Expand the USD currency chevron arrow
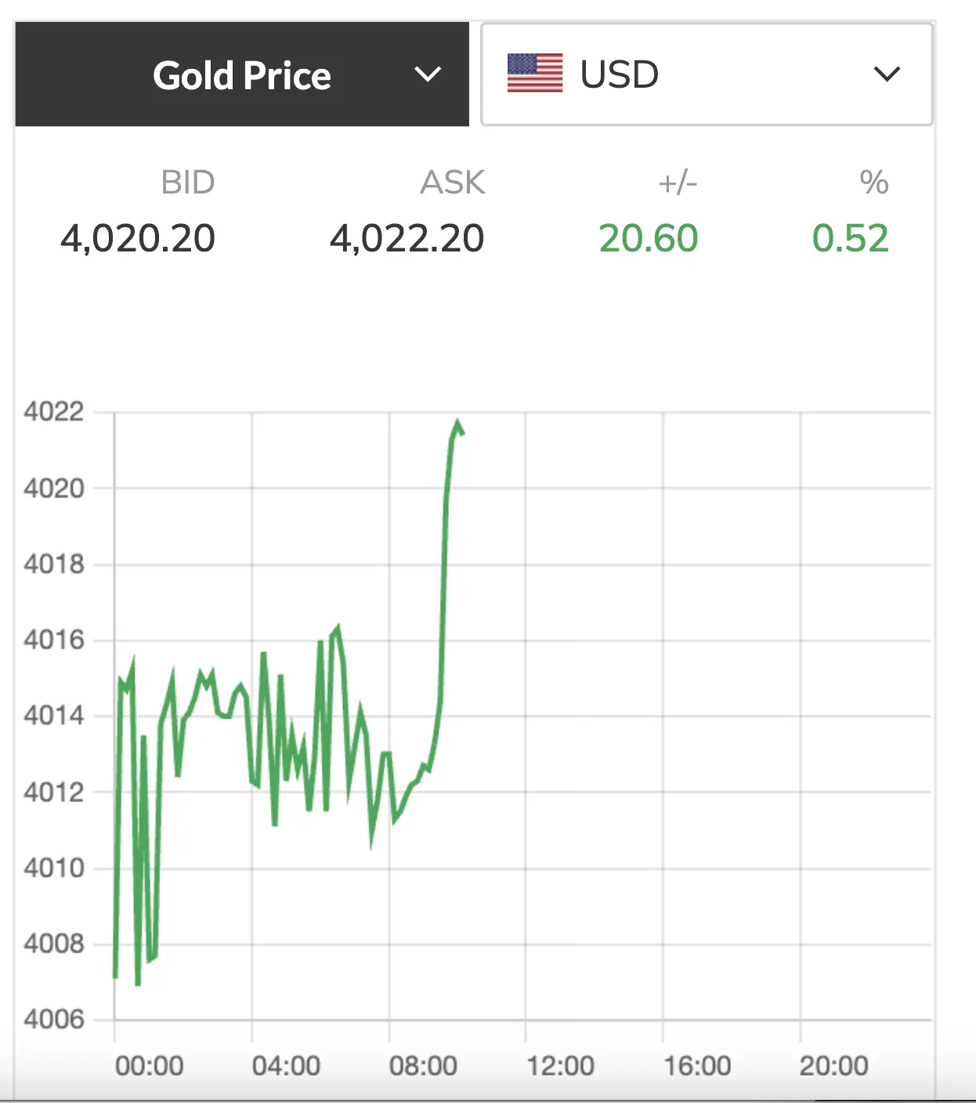Viewport: 976px width, 1103px height. click(887, 74)
